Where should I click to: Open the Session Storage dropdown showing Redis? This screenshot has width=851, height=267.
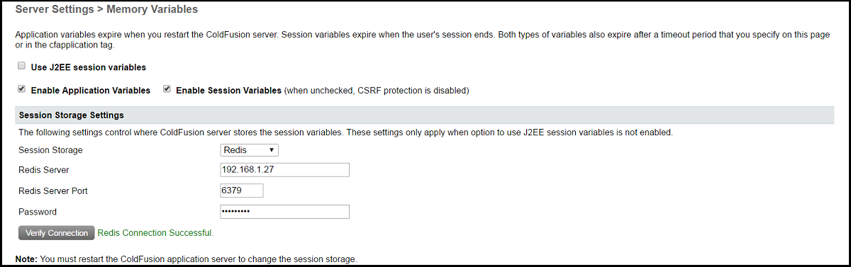(249, 150)
